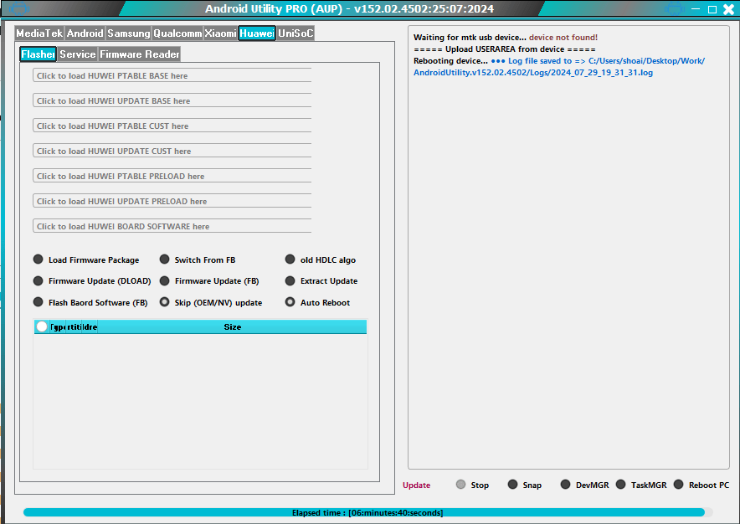Enable Extract Update option

tap(290, 280)
